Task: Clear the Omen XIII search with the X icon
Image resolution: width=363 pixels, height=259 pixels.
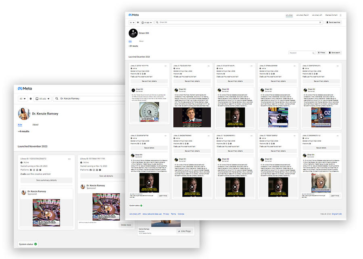Action: pyautogui.click(x=320, y=23)
